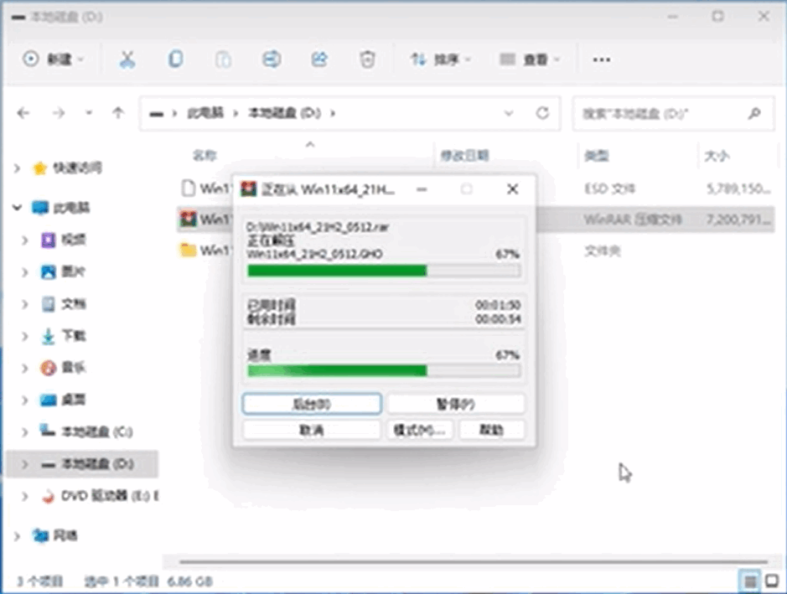This screenshot has height=594, width=787.
Task: Expand the 视频 Videos folder chevron
Action: [24, 240]
